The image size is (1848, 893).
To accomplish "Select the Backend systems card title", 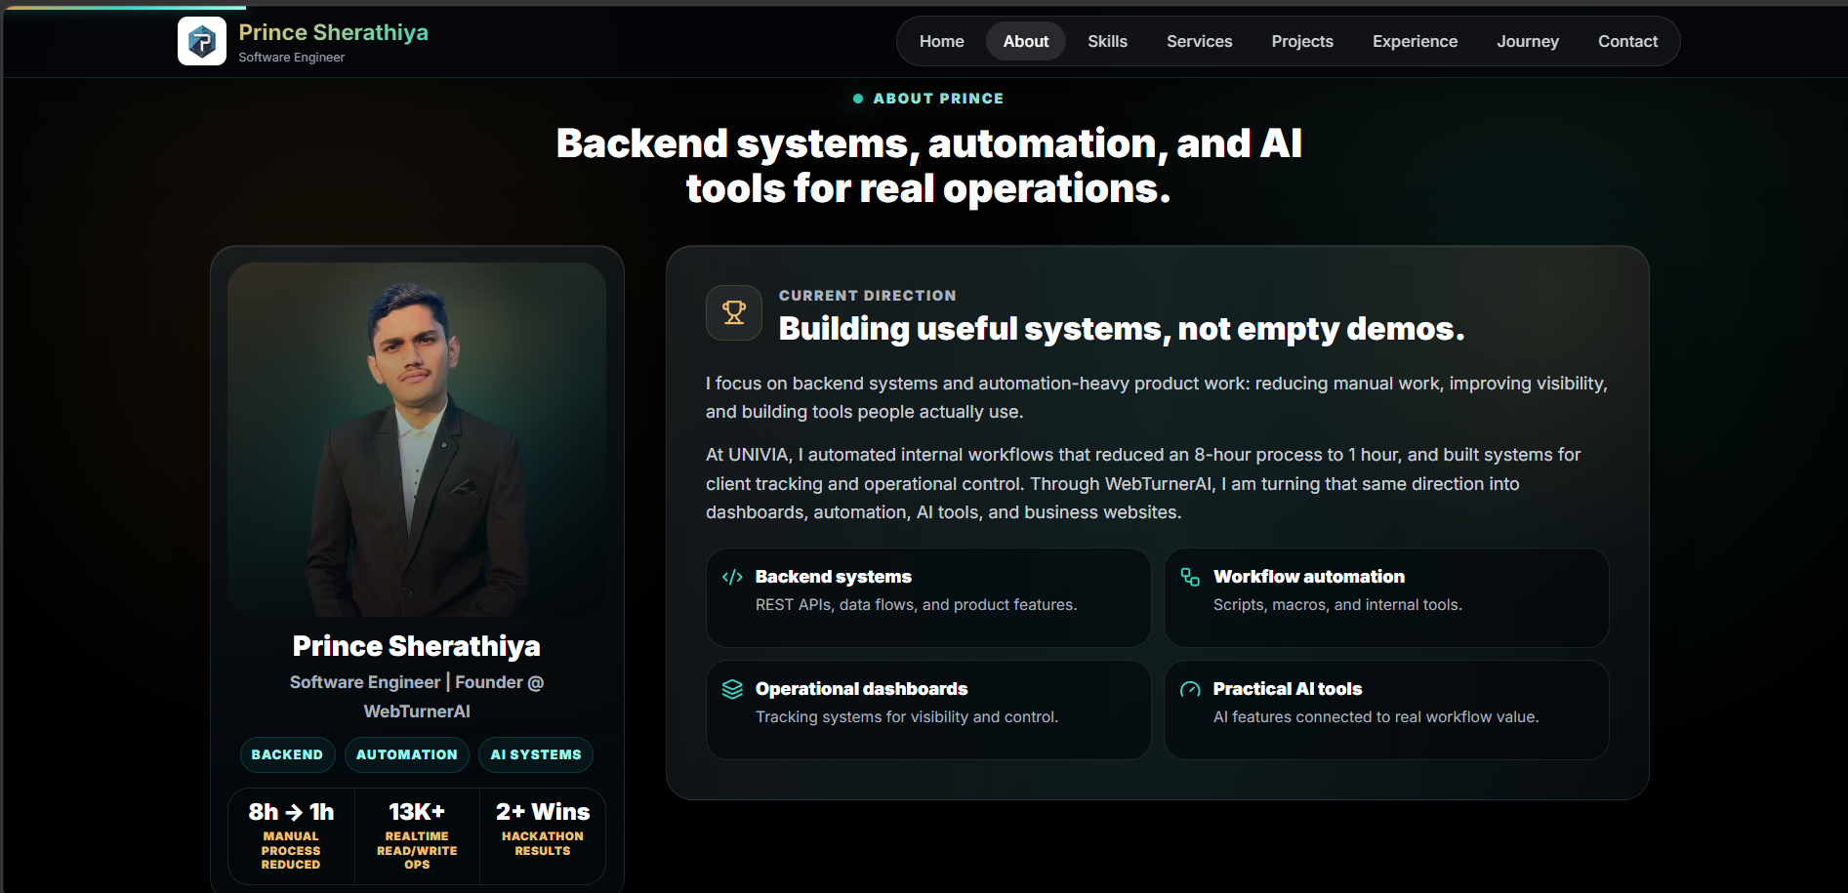I will point(834,577).
